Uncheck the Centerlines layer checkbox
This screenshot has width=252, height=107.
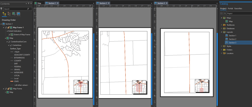[11, 45]
